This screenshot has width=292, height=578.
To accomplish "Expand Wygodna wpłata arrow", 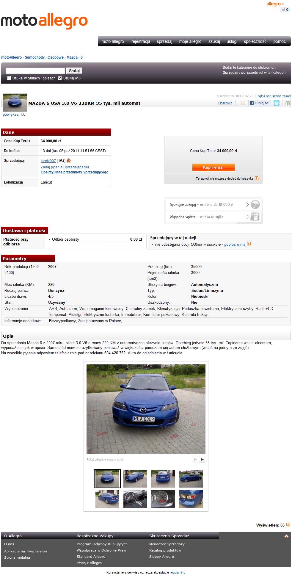I will (x=247, y=217).
